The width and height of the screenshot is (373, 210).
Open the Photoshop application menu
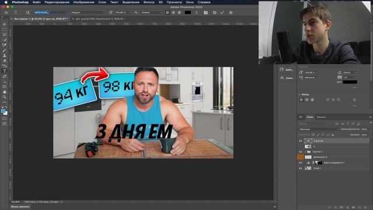20,2
